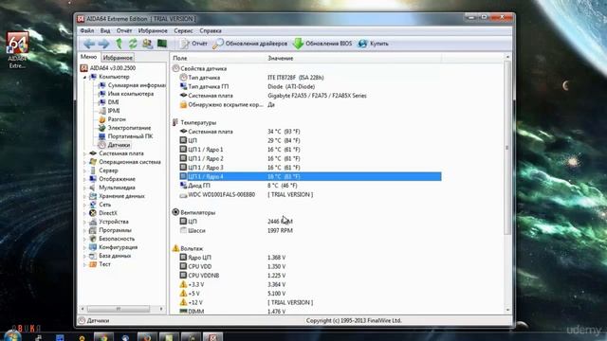Screen dimensions: 607x341
Task: Click the Тест tree icon
Action: click(x=93, y=264)
